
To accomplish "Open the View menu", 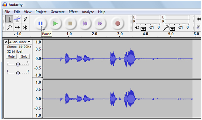I will click(28, 12).
